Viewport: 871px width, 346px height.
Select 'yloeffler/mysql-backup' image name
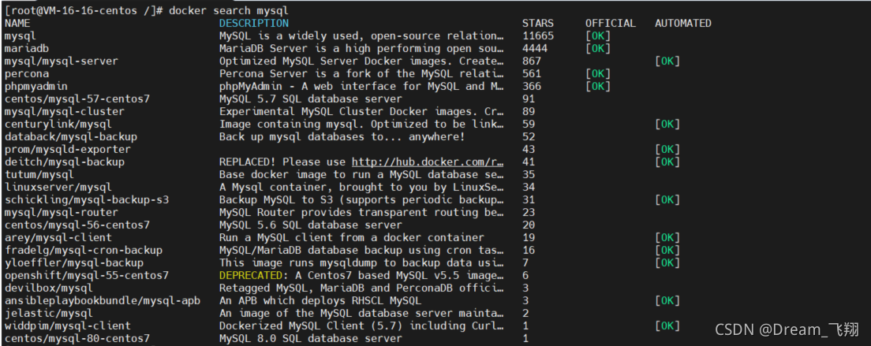coord(73,262)
